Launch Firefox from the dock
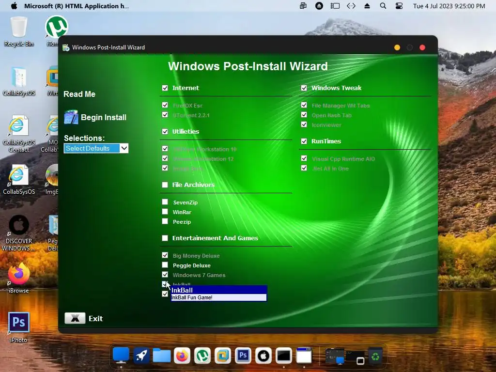Image resolution: width=496 pixels, height=372 pixels. pos(182,356)
